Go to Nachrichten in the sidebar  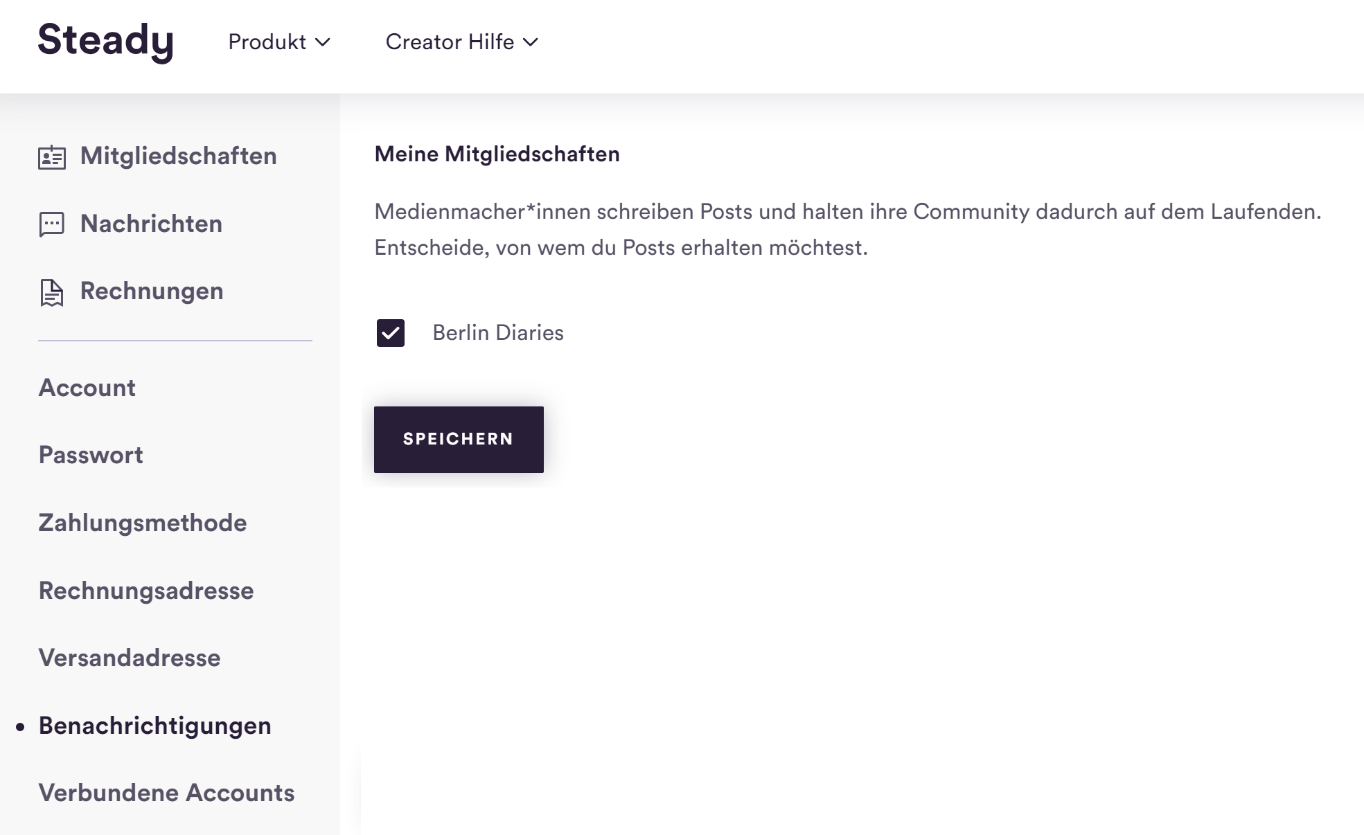[151, 224]
